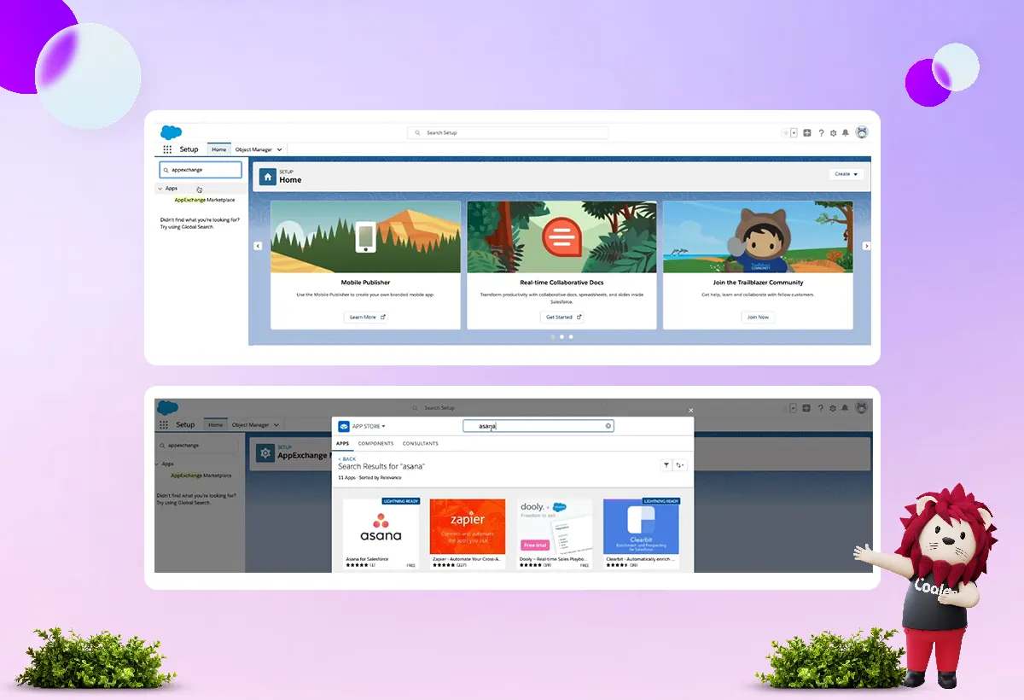
Task: Show notifications bell on Setup Home page
Action: tap(846, 133)
